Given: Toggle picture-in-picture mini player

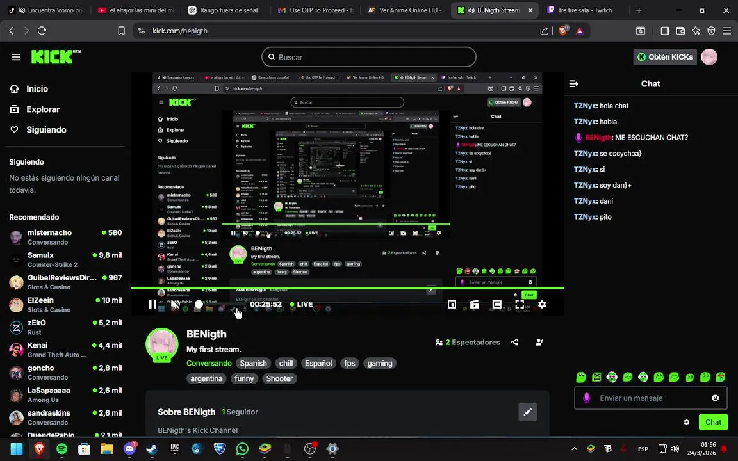Looking at the screenshot, I should coord(452,304).
